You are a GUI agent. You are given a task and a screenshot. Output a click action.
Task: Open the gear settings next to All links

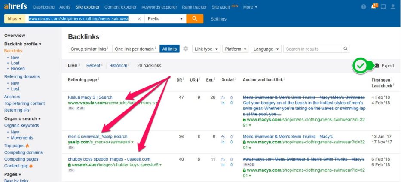tap(186, 49)
